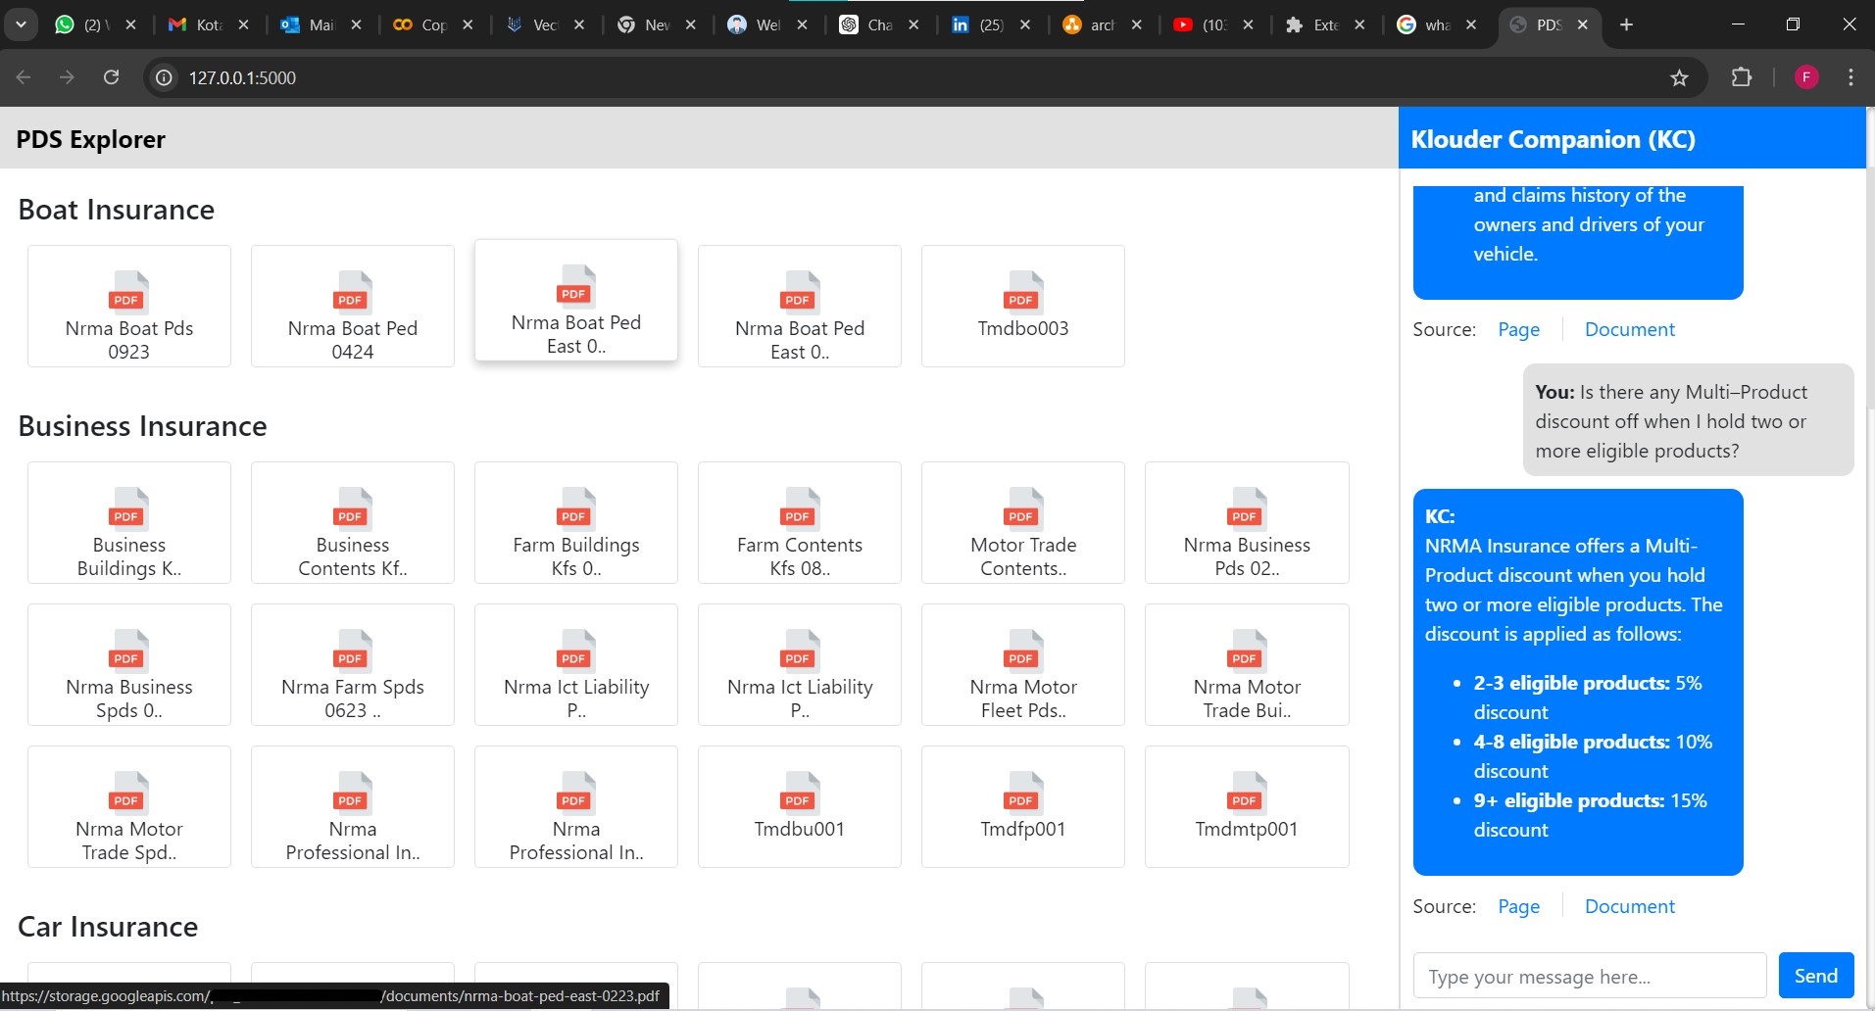Open Farm Contents Kfs 08.. PDF
Screen dimensions: 1875x1011
[x=800, y=522]
